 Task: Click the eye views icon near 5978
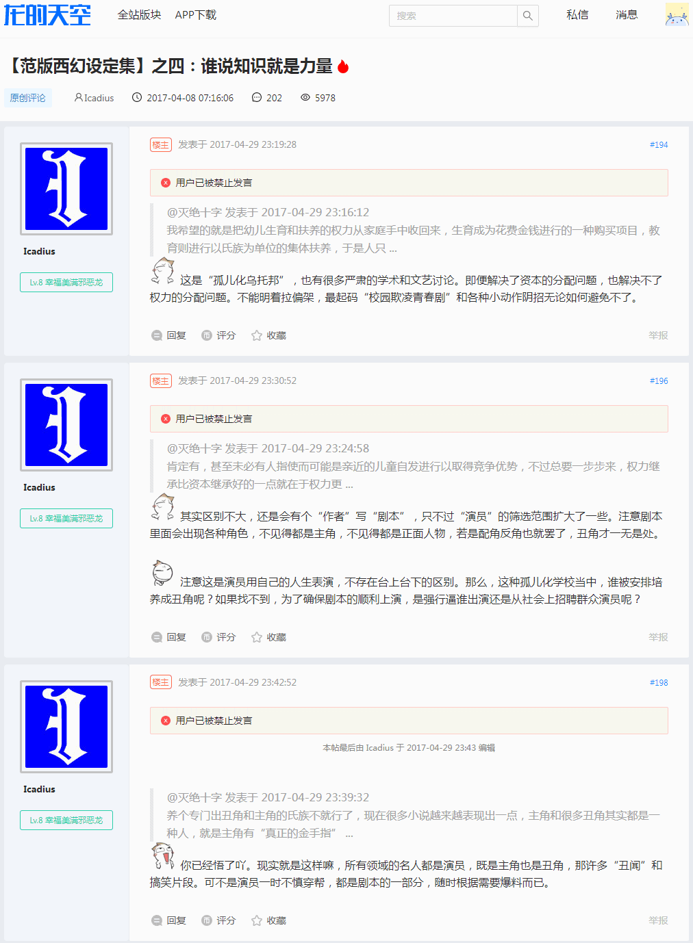[x=305, y=98]
